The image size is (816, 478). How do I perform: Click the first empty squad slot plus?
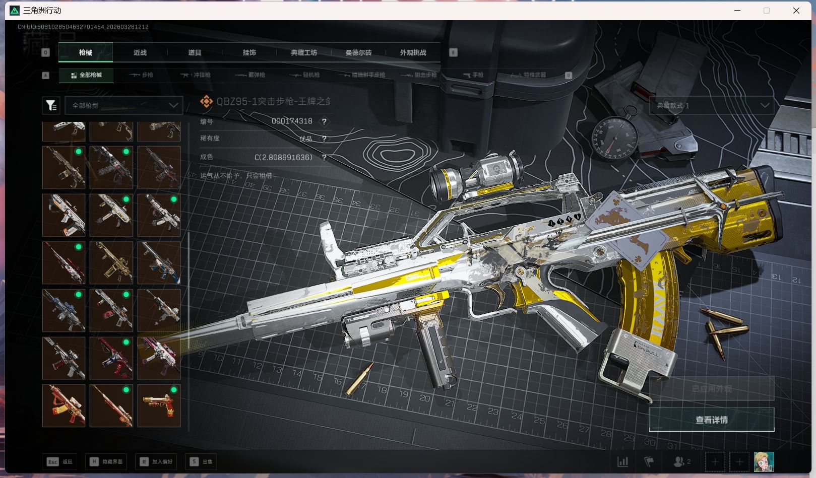715,461
